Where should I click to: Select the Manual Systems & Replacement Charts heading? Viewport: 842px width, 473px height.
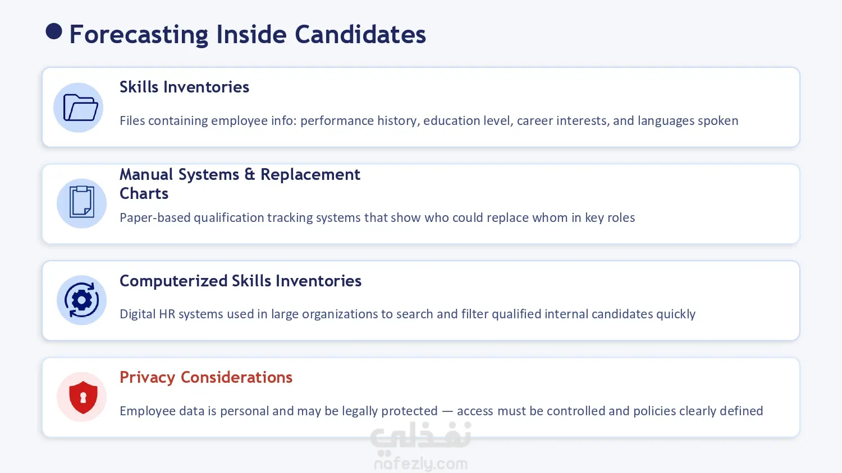[240, 184]
